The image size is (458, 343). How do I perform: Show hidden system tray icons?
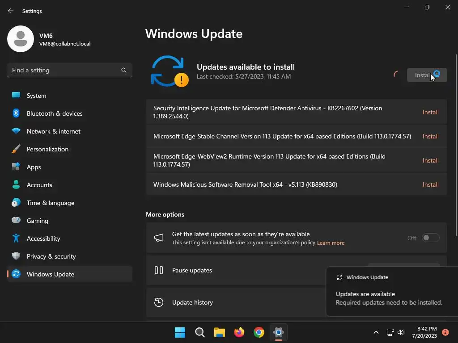point(376,332)
